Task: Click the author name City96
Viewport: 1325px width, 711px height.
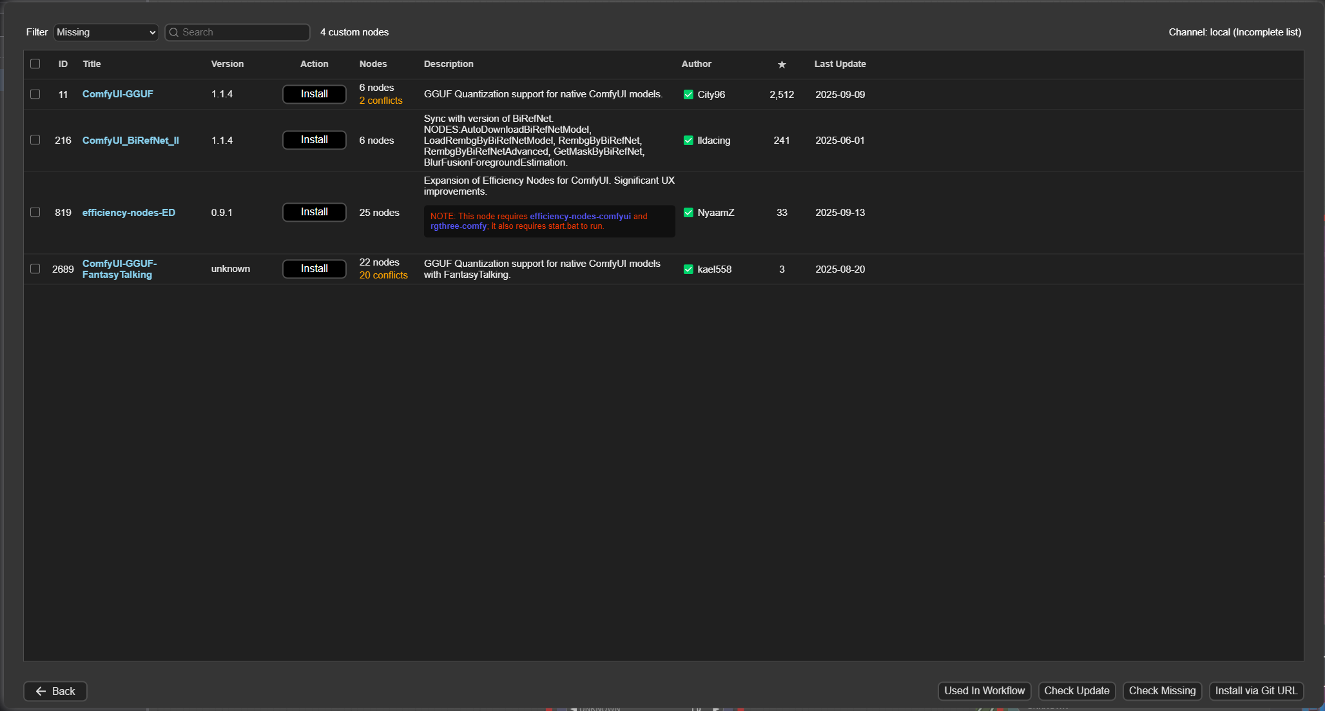Action: tap(711, 95)
